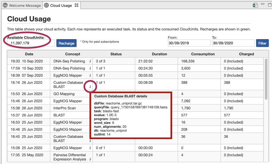Select the 18:39 07 Sep 2020 date cell
Image resolution: width=272 pixels, height=164 pixels.
pyautogui.click(x=29, y=75)
